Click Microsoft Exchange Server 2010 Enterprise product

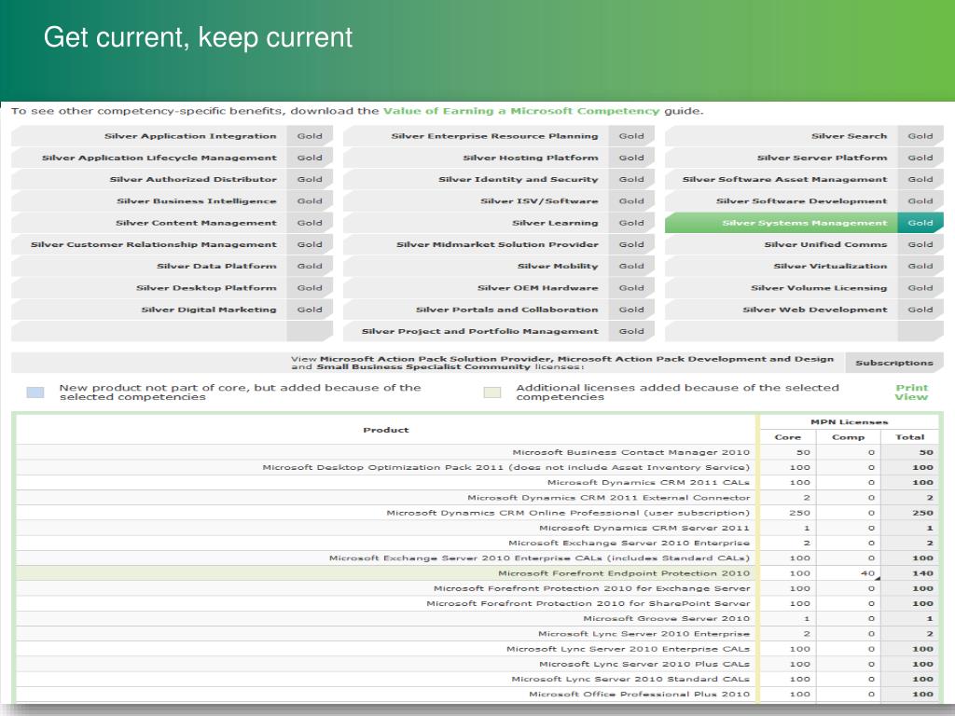(x=630, y=544)
